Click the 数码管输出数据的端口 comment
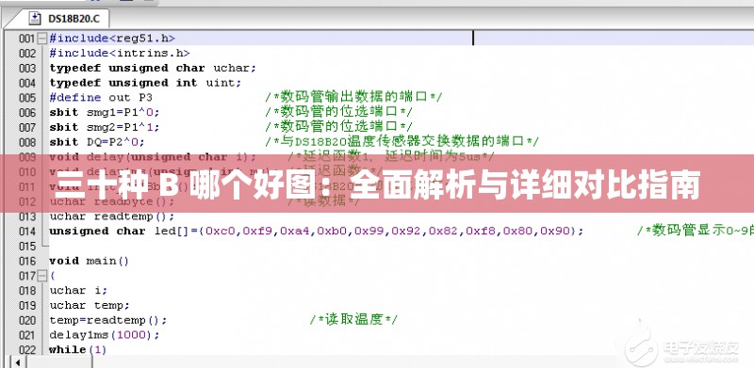 tap(353, 97)
